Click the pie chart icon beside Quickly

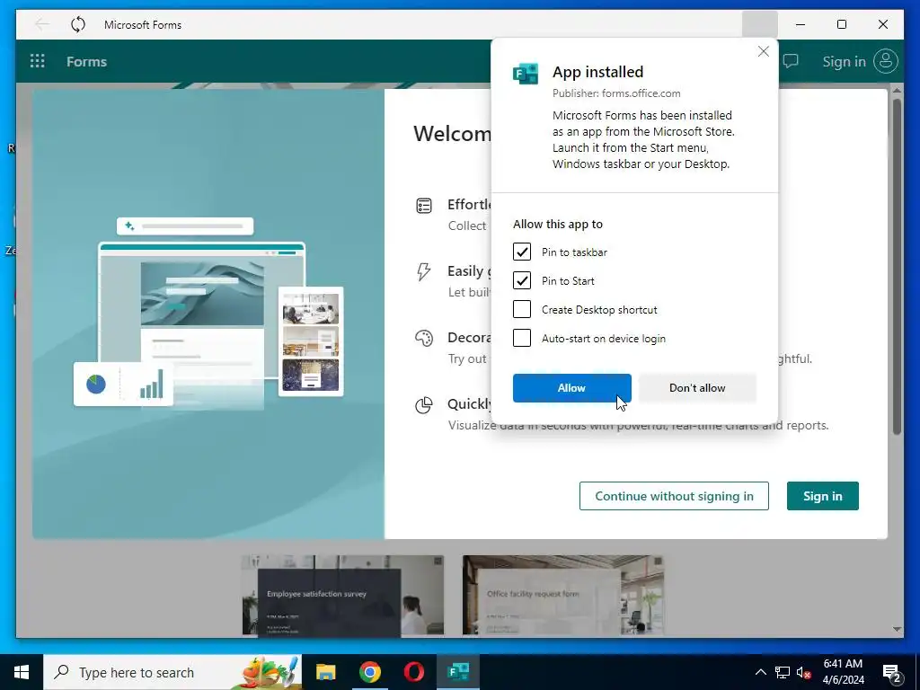click(424, 405)
